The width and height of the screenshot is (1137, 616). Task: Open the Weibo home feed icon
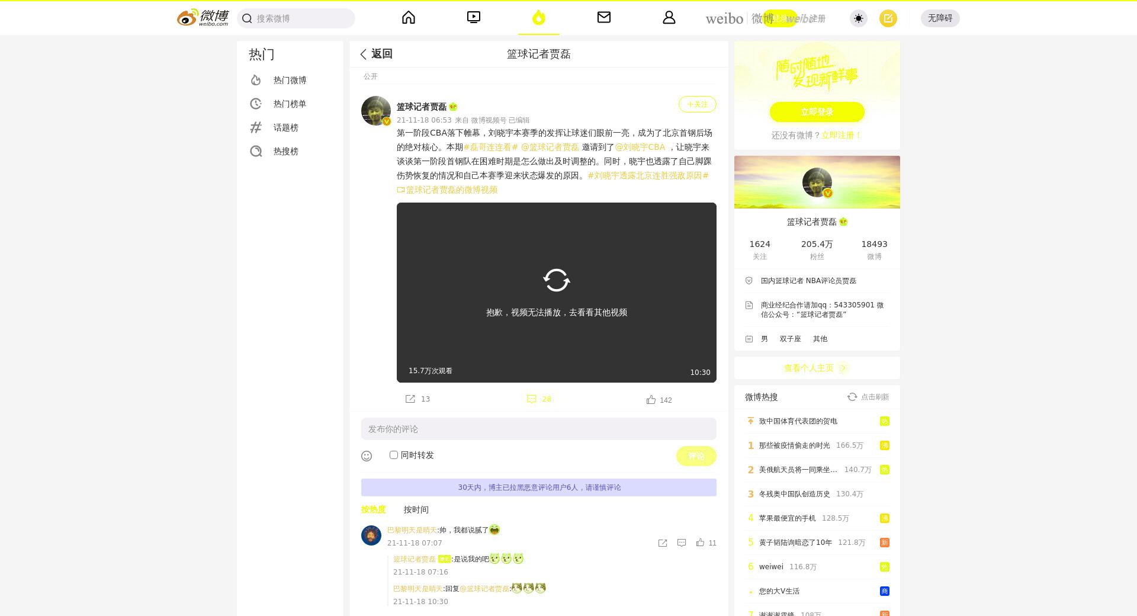pyautogui.click(x=409, y=18)
